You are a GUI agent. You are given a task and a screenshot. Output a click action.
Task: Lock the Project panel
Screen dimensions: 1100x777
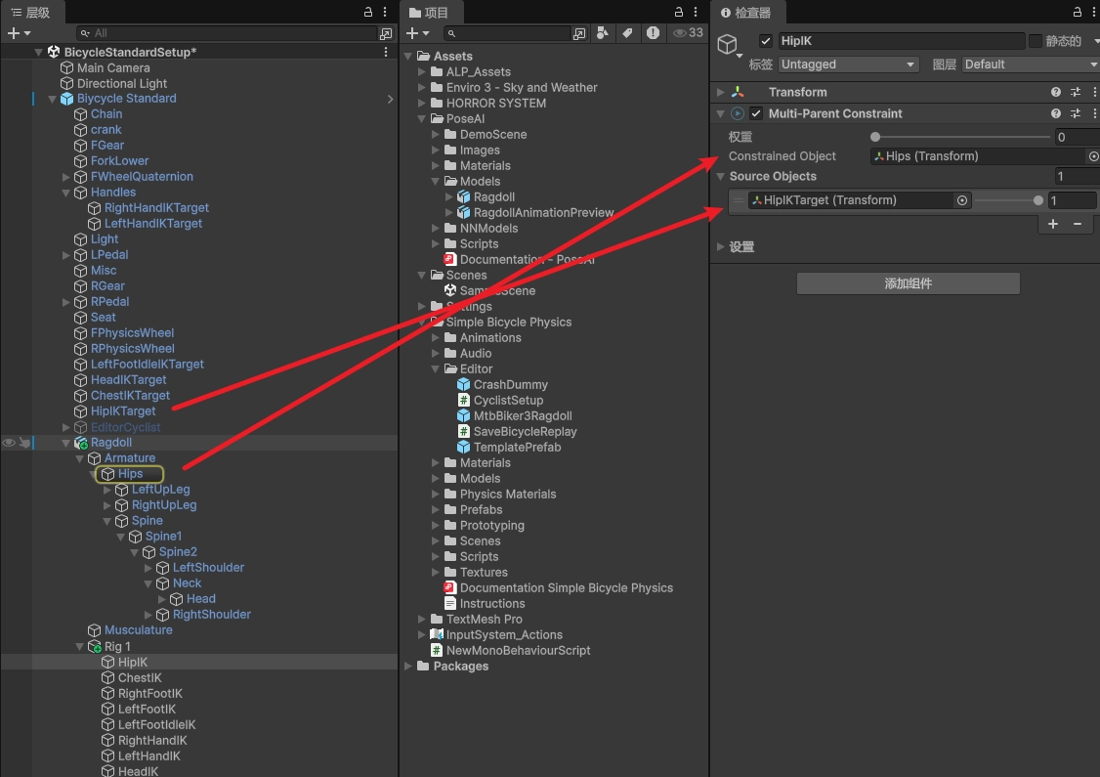point(678,12)
